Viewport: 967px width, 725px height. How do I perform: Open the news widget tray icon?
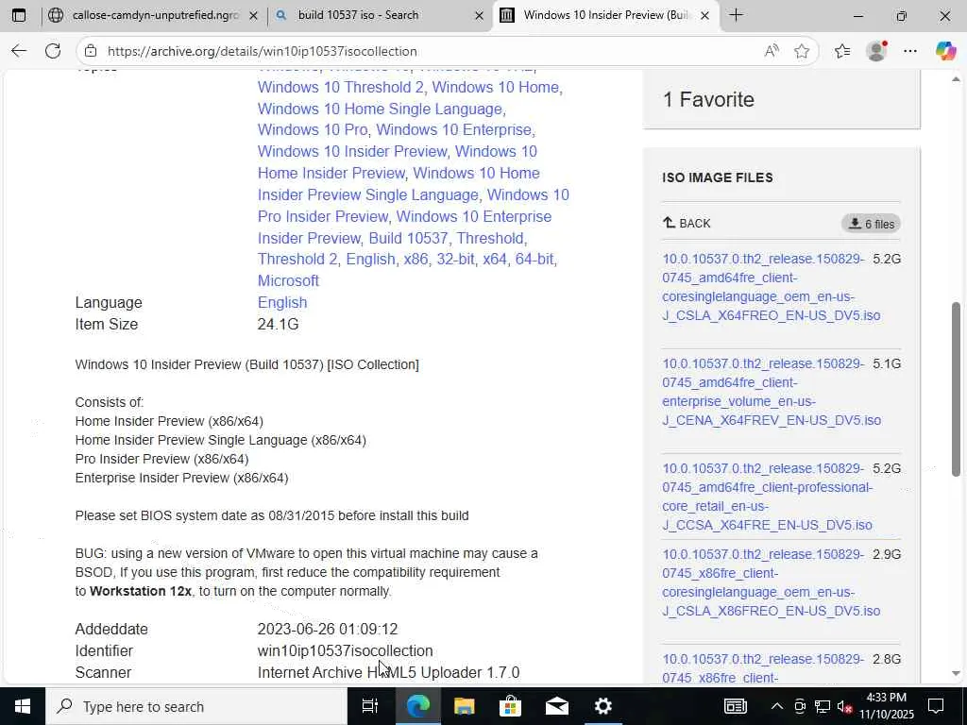(x=735, y=706)
